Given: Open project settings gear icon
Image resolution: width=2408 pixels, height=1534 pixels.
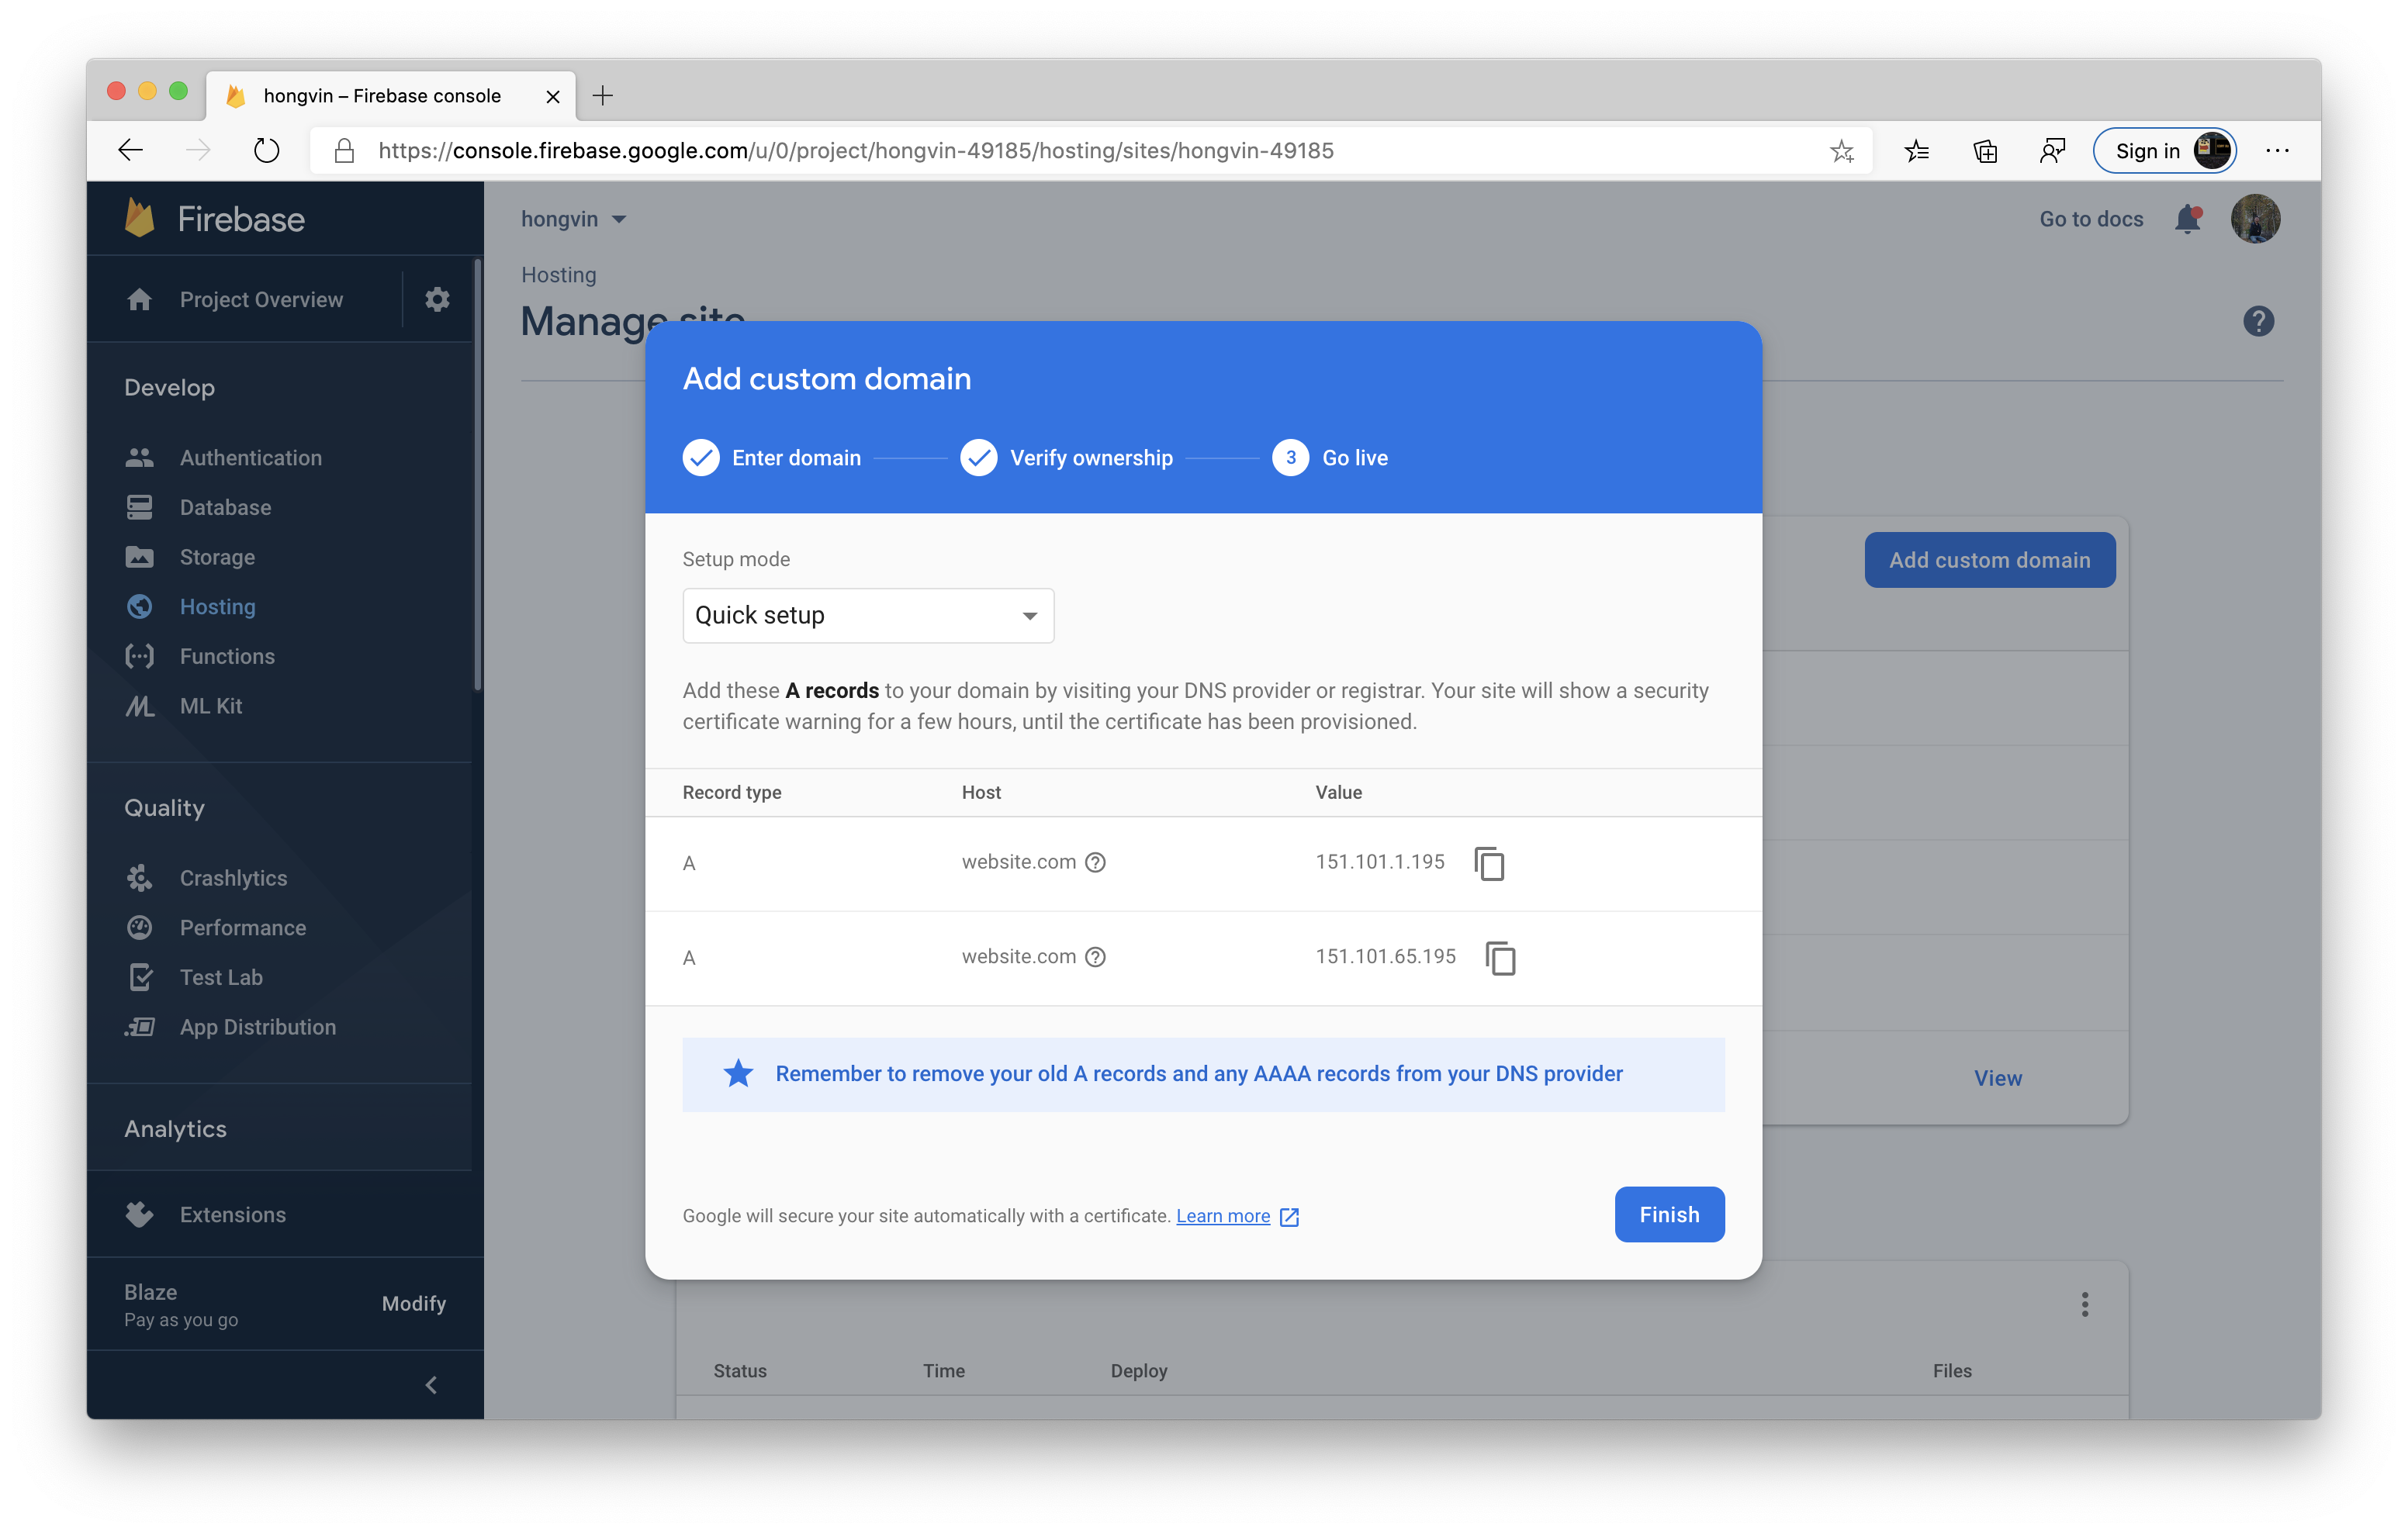Looking at the screenshot, I should [437, 299].
